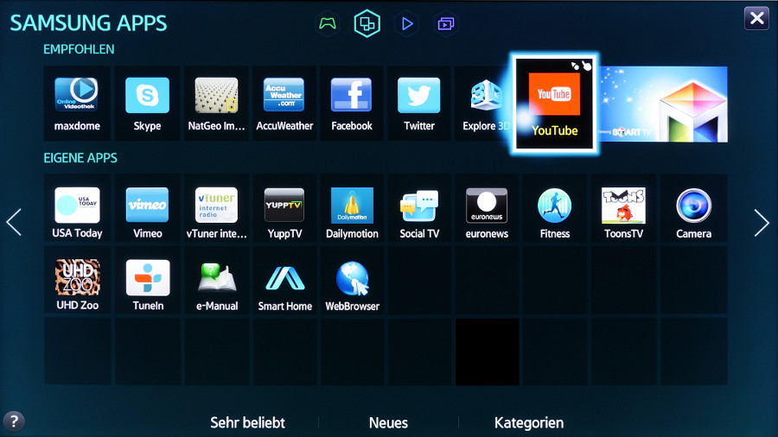Open the AccuWeather app

pyautogui.click(x=284, y=103)
